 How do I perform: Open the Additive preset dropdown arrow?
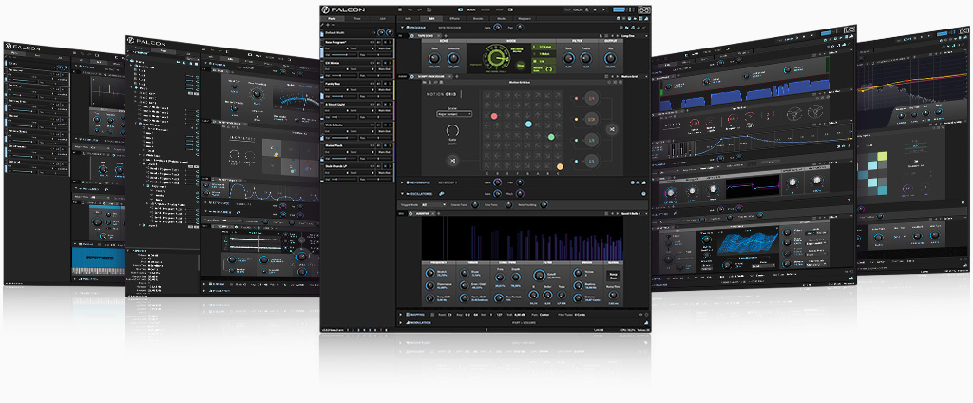pos(646,213)
